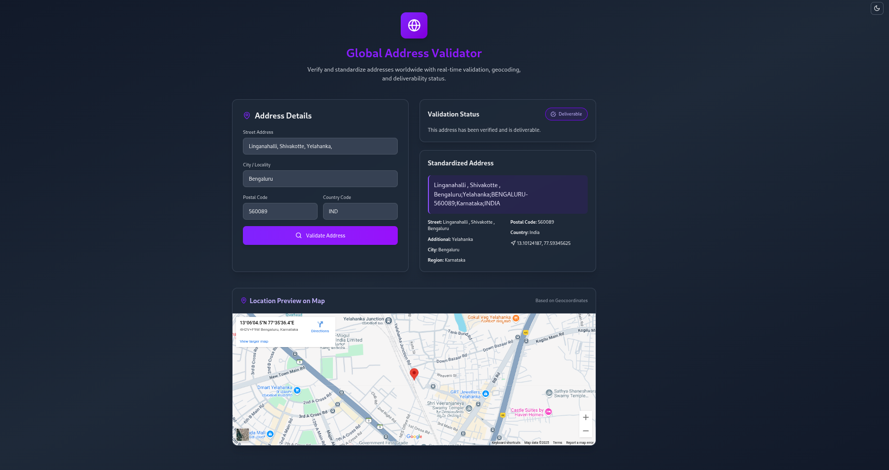
Task: Focus the City / Locality field
Action: [320, 179]
